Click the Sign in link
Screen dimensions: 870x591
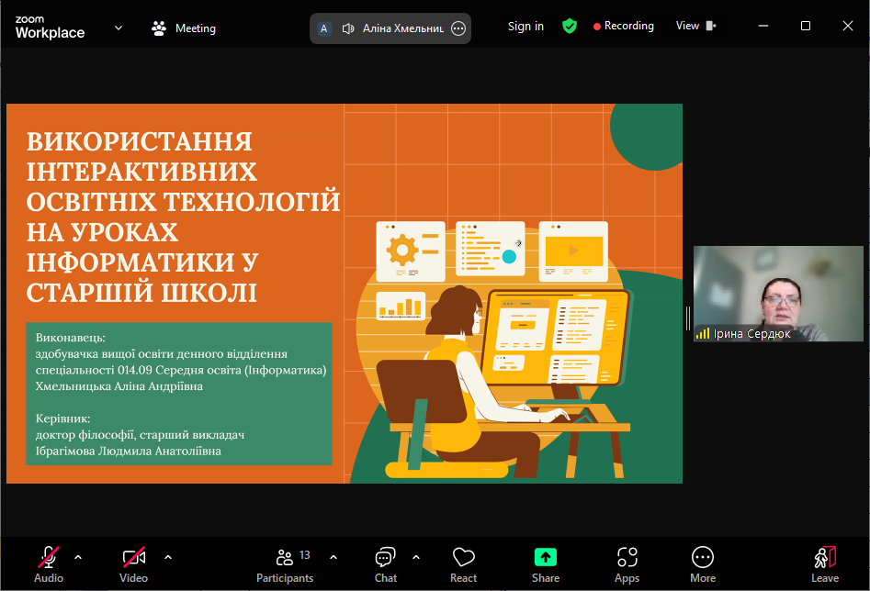(x=525, y=27)
